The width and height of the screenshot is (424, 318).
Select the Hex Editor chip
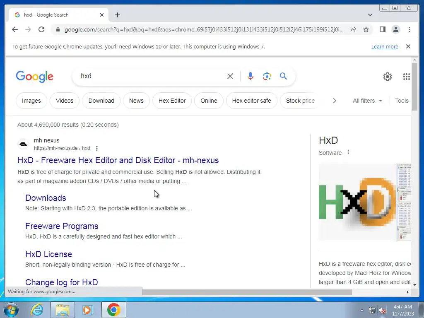click(172, 101)
